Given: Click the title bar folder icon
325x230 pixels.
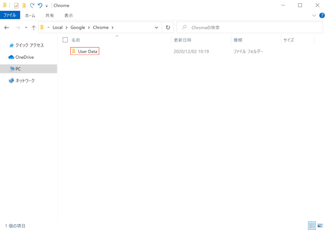Looking at the screenshot, I should pos(5,5).
